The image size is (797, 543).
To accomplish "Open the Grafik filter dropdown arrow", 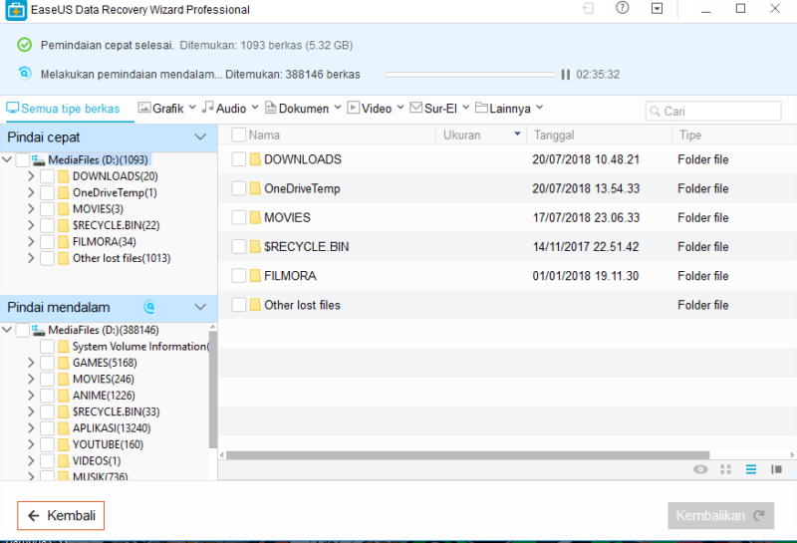I will coord(192,108).
